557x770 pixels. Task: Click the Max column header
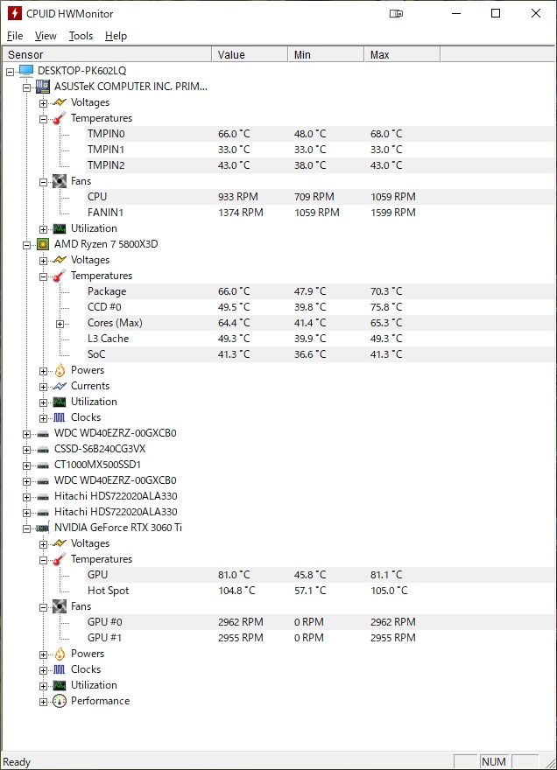402,54
